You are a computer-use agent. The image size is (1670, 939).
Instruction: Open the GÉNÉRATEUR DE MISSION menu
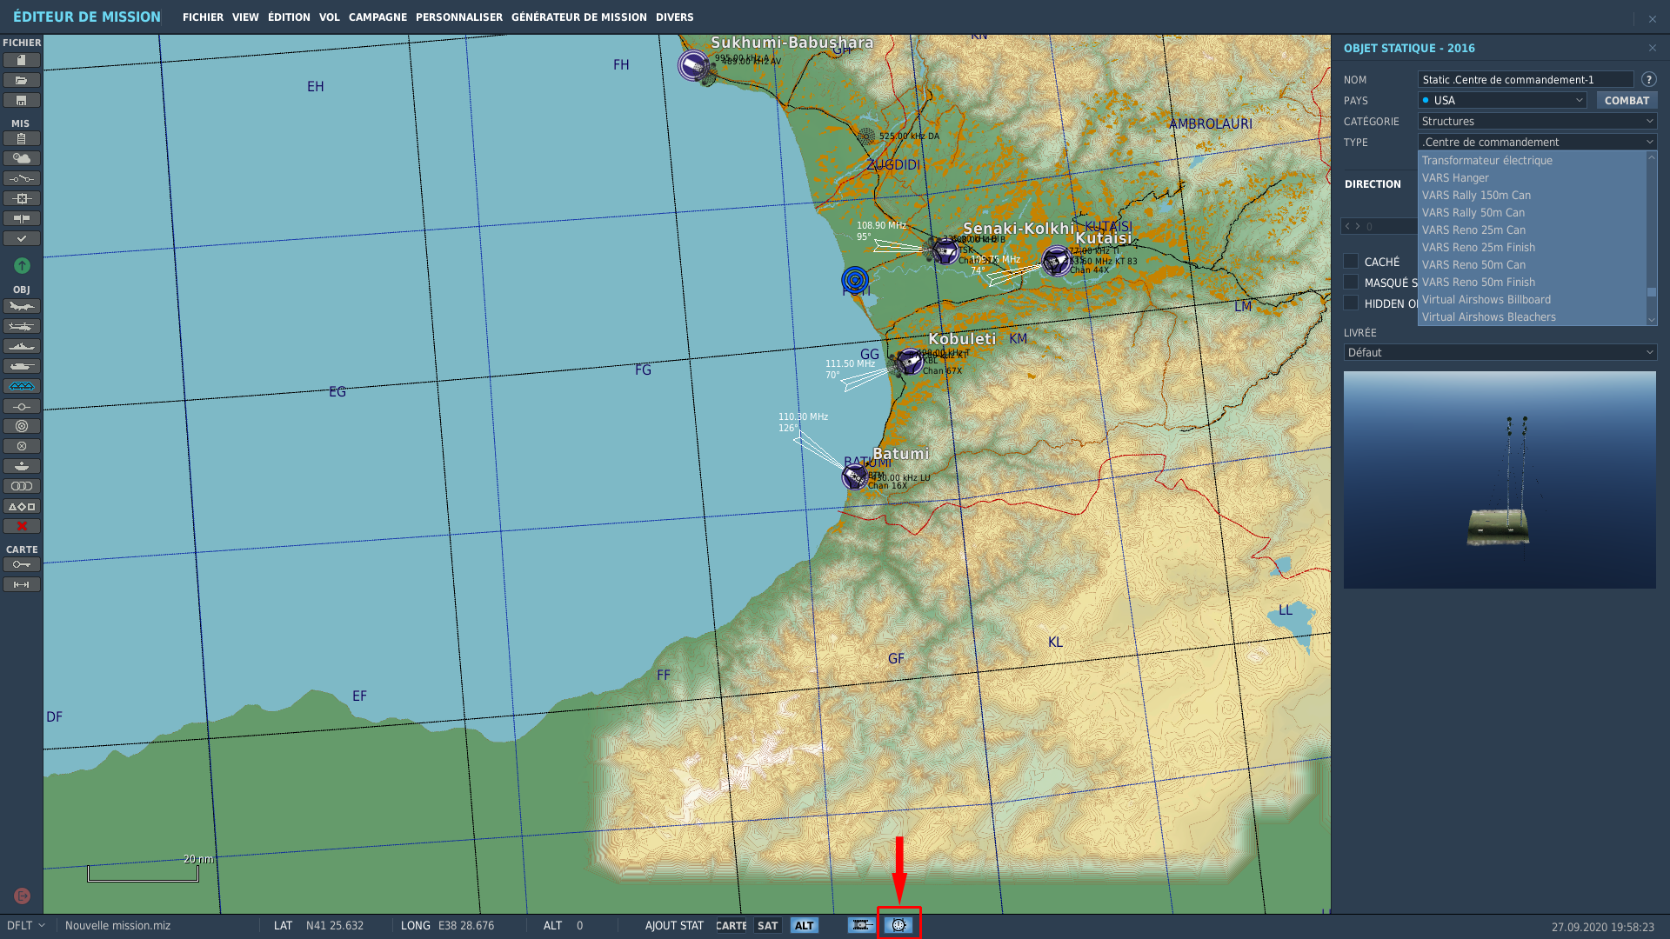pyautogui.click(x=578, y=17)
